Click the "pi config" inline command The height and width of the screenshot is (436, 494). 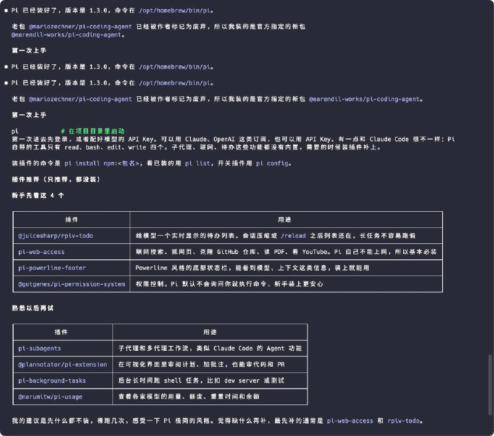[x=272, y=163]
